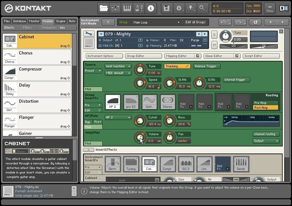Image resolution: width=292 pixels, height=206 pixels.
Task: Select the Twang instrument insert effect
Action: point(131,164)
